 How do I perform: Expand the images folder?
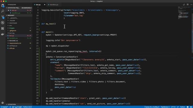point(12,28)
